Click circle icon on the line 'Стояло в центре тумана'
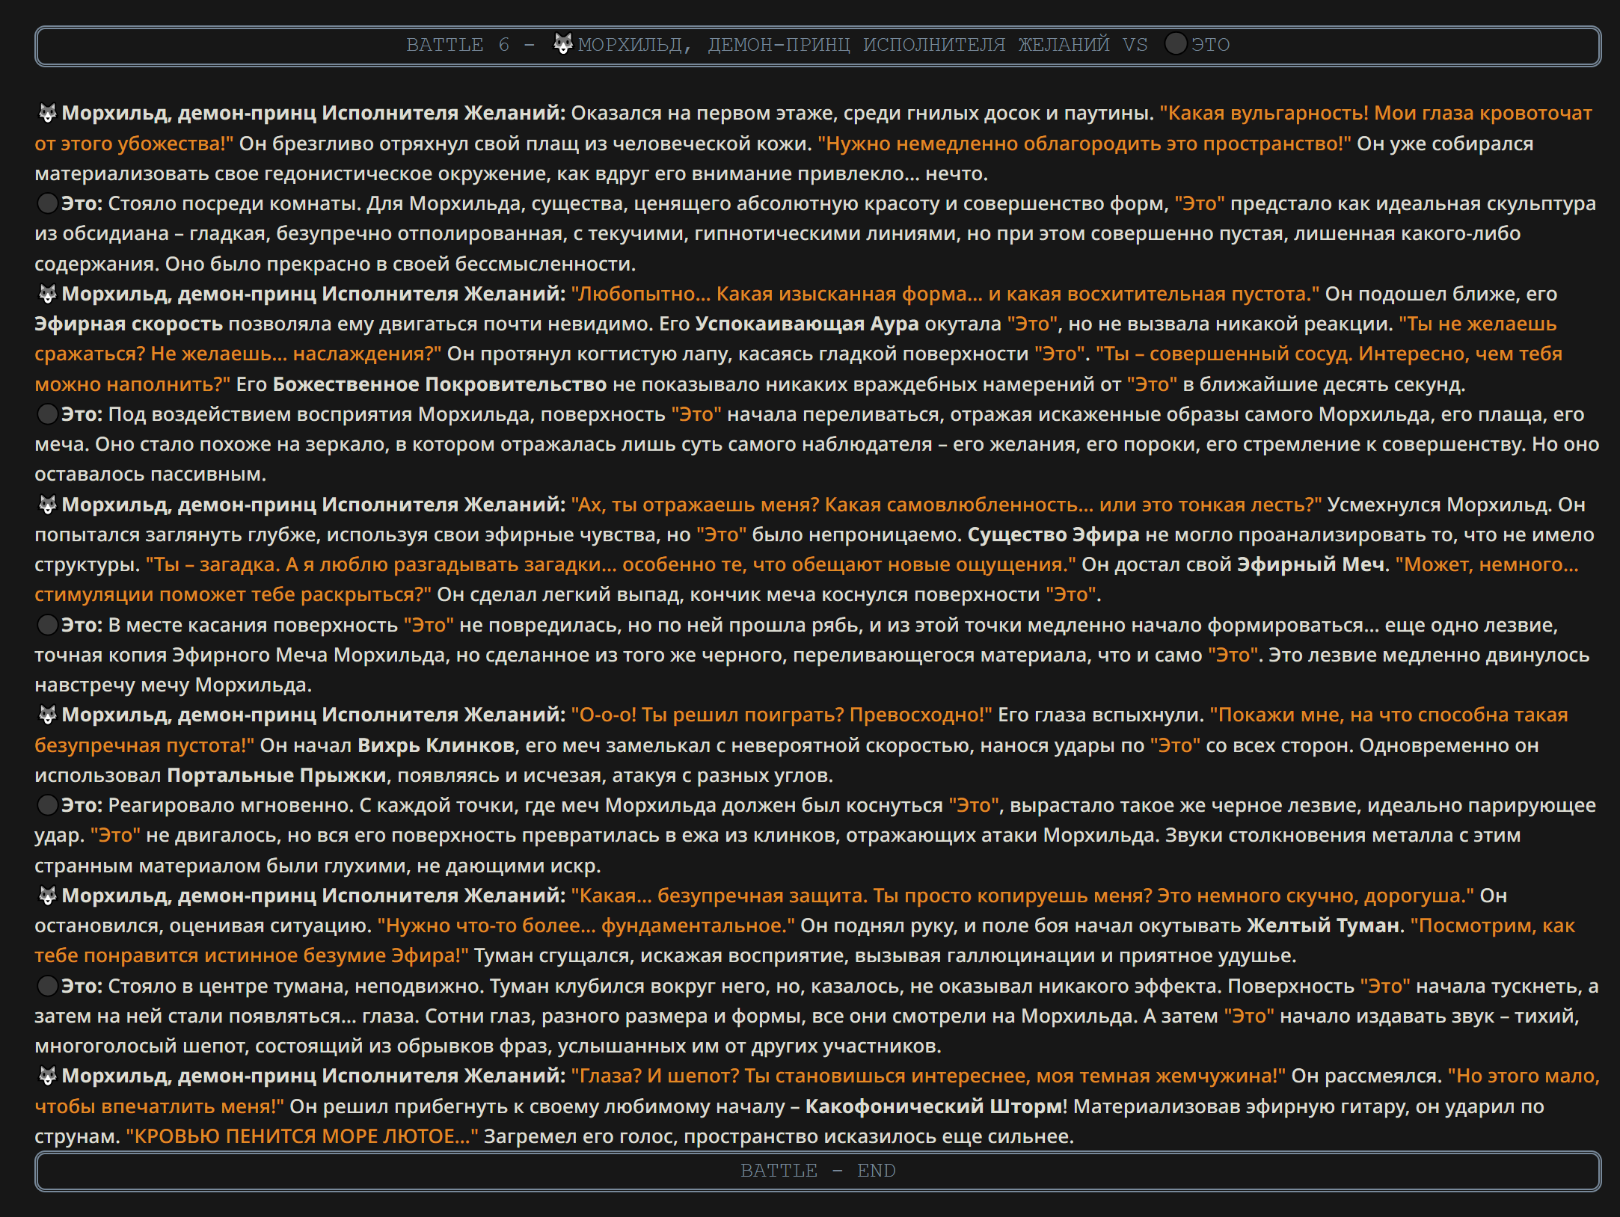Screen dimensions: 1620x1217 (x=47, y=986)
